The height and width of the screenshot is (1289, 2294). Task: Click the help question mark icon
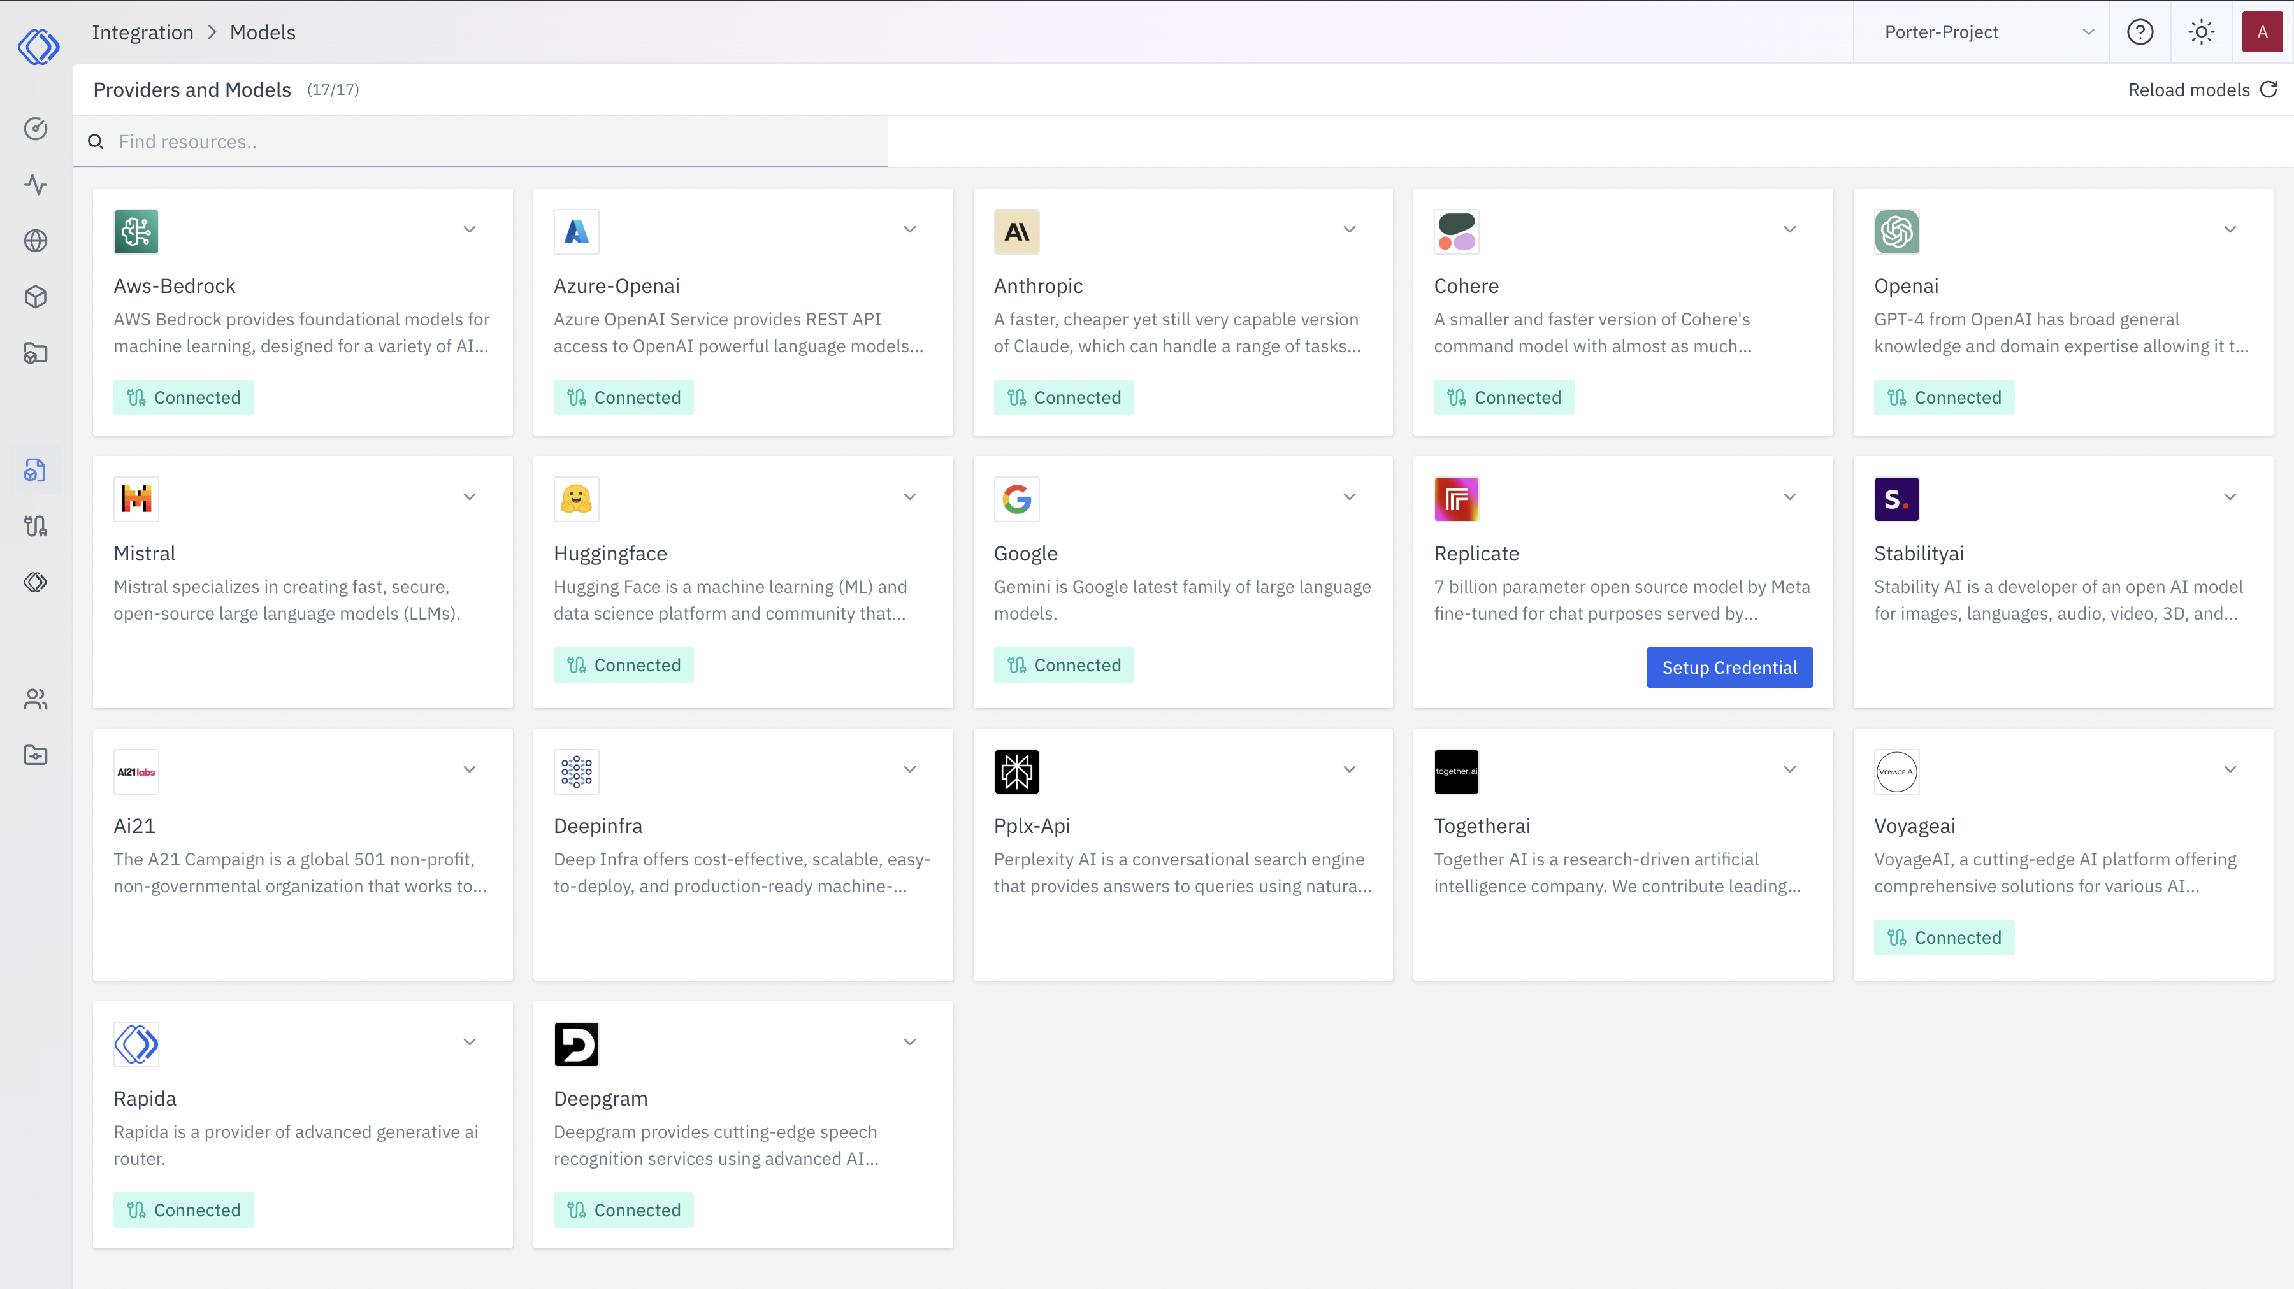click(2140, 32)
